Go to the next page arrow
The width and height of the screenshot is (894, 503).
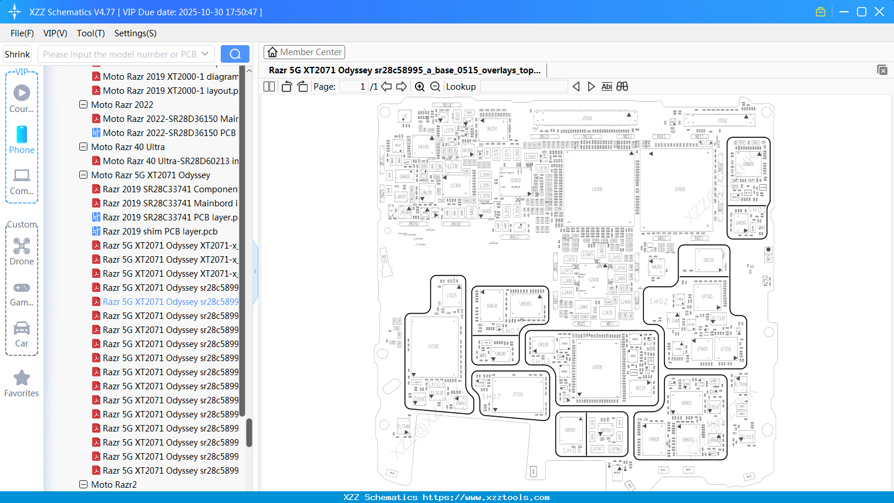pos(402,87)
